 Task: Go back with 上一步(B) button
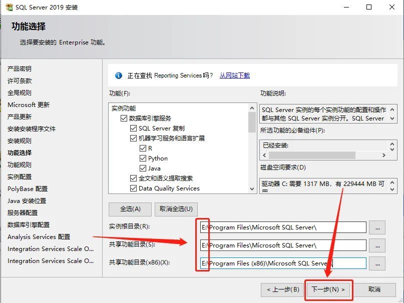(282, 290)
